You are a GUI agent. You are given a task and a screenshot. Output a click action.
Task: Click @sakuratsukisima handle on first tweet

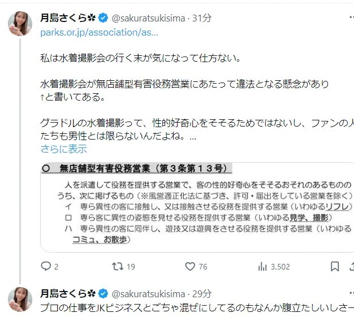pyautogui.click(x=148, y=18)
